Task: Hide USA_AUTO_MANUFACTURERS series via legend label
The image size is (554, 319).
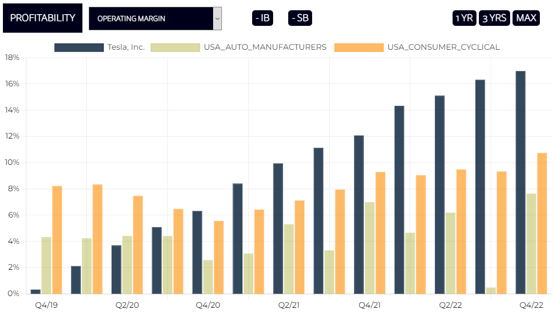Action: tap(265, 47)
